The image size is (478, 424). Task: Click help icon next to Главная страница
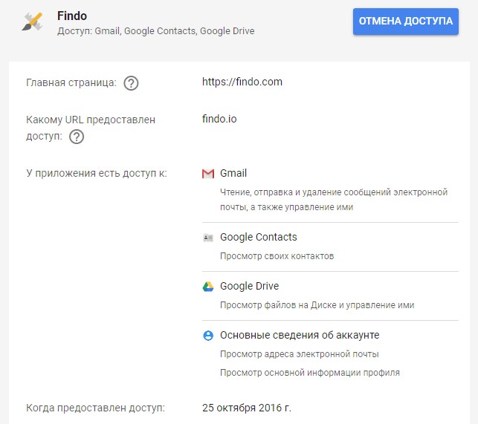tap(131, 83)
